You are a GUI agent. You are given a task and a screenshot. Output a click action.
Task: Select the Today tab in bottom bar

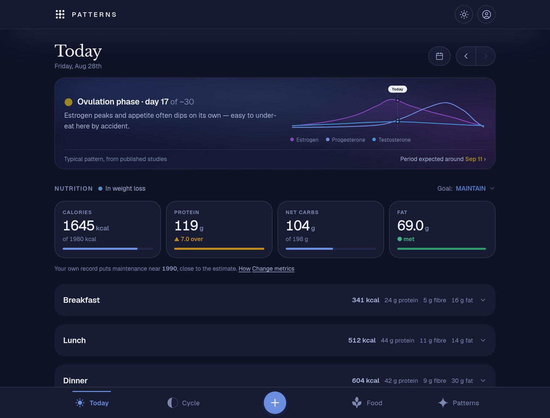[92, 403]
